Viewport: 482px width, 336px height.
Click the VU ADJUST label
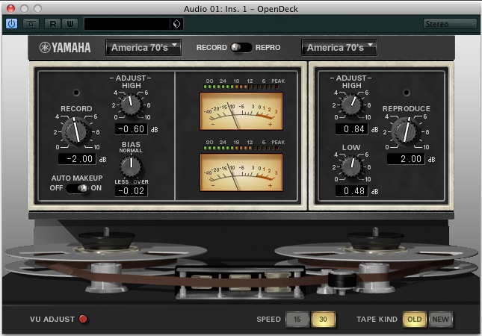(x=52, y=319)
